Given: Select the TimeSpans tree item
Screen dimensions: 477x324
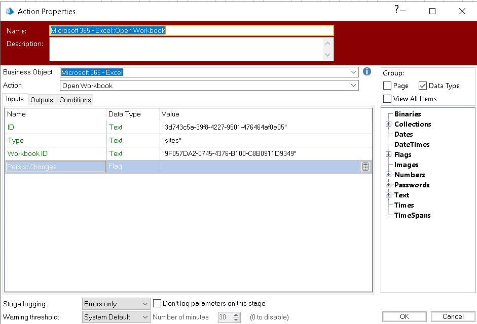Looking at the screenshot, I should 412,215.
